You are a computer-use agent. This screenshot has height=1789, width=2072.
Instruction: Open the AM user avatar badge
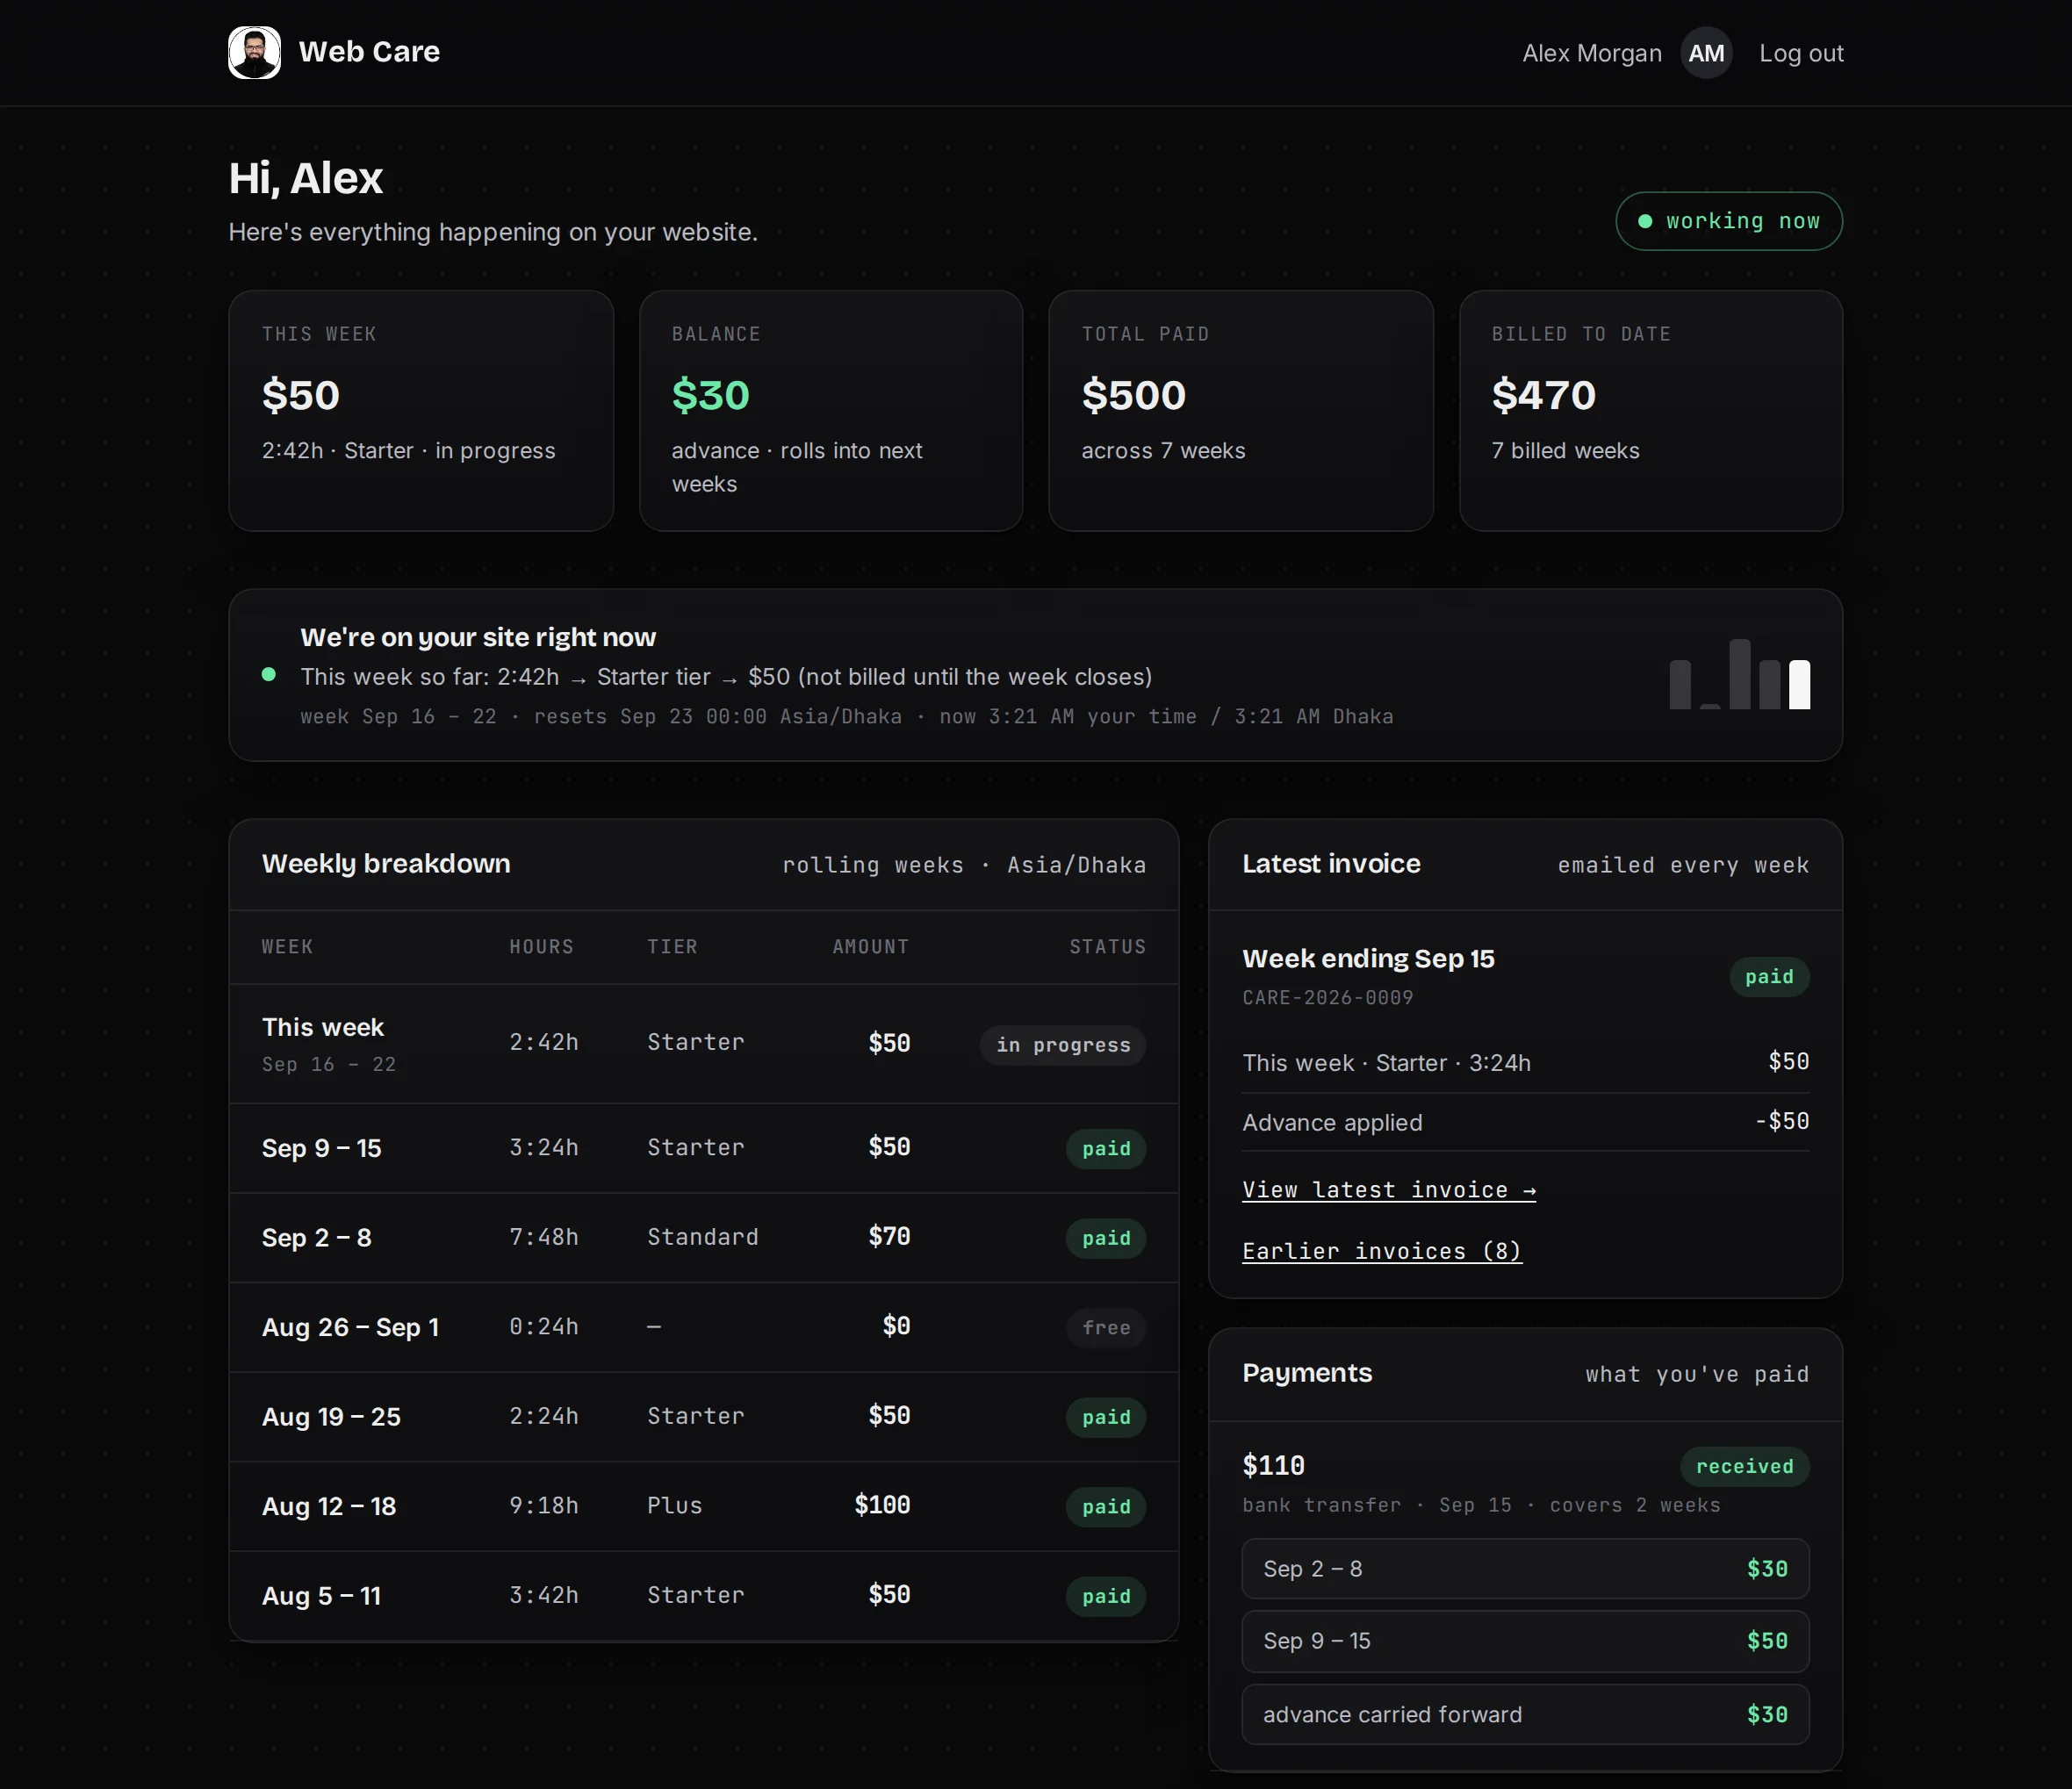tap(1706, 53)
